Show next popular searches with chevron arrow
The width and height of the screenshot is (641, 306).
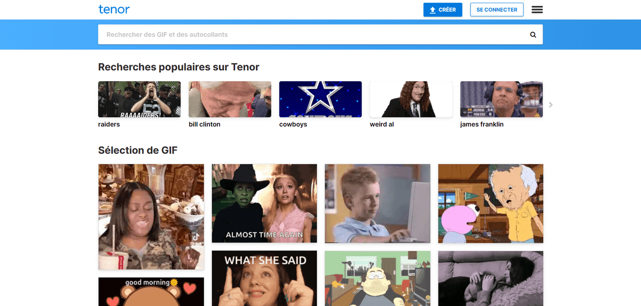pyautogui.click(x=551, y=105)
